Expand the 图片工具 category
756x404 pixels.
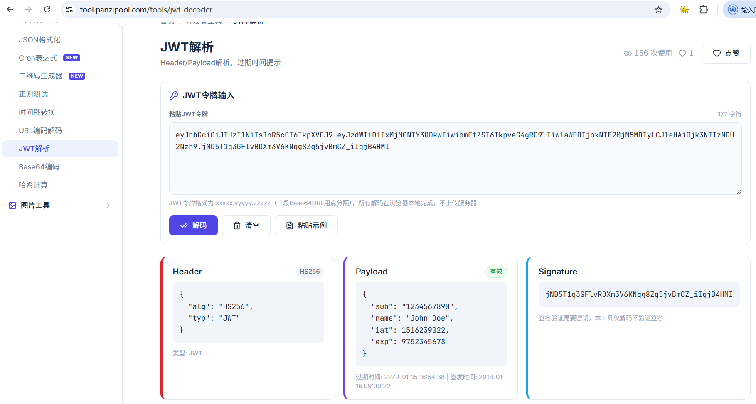point(60,206)
